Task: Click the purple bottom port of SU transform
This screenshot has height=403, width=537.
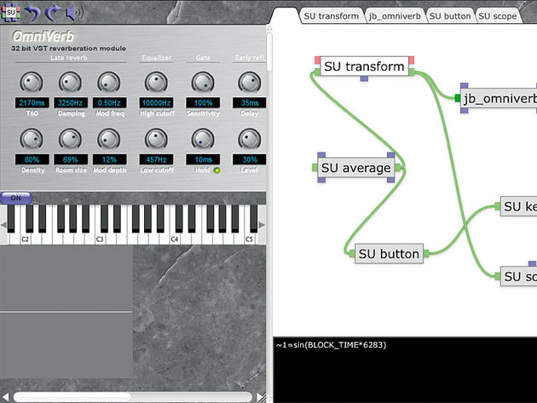Action: coord(365,78)
